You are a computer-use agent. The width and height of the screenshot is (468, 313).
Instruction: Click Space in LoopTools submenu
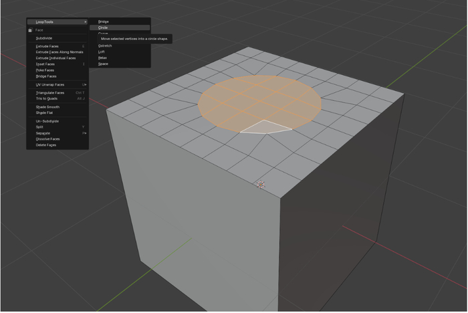pos(103,64)
